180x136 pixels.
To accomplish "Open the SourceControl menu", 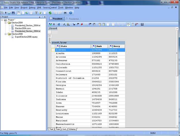I will click(x=50, y=7).
